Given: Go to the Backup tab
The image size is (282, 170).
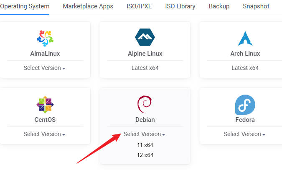Looking at the screenshot, I should 219,6.
